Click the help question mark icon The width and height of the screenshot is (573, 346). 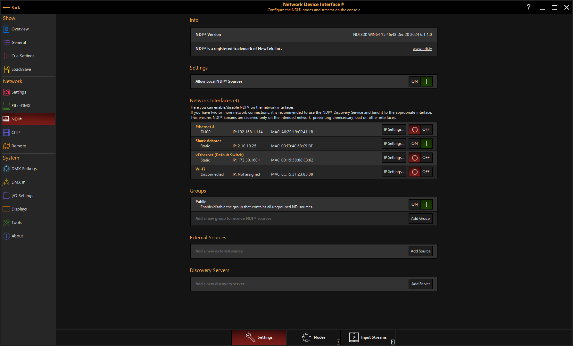[528, 7]
